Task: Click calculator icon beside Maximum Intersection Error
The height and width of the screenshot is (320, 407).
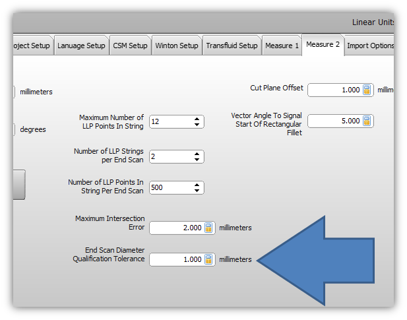Action: pos(208,228)
